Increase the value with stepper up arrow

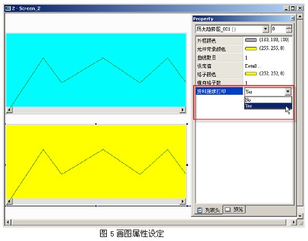pos(289,27)
